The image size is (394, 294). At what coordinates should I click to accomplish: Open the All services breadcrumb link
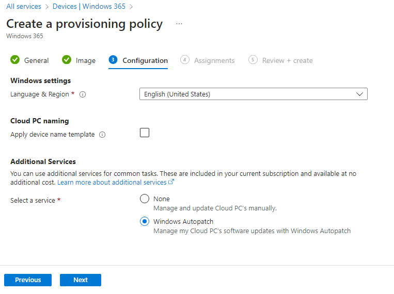point(24,6)
